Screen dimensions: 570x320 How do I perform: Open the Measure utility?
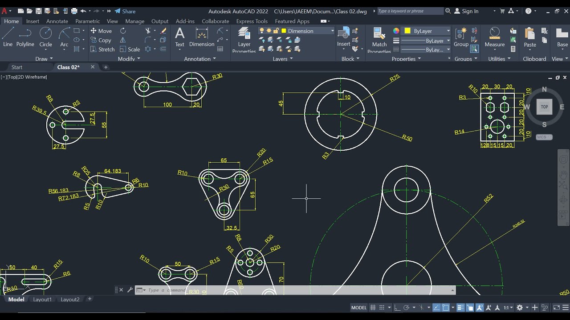[495, 37]
